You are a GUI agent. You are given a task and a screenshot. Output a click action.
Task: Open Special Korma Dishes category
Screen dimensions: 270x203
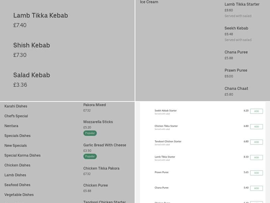pos(22,155)
